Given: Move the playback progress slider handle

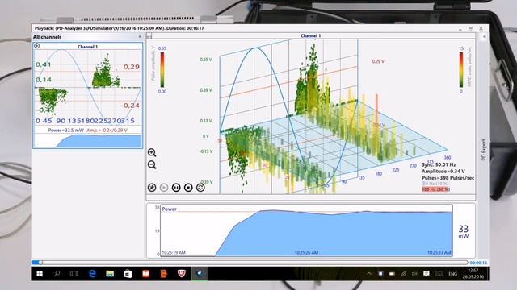Looking at the screenshot, I should pos(40,263).
